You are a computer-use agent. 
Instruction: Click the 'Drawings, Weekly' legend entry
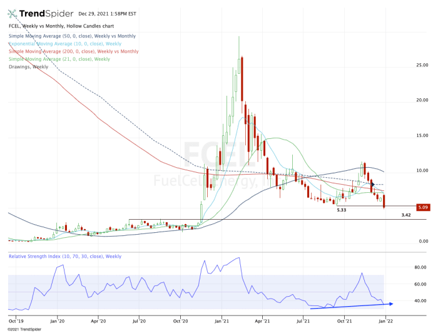(29, 67)
